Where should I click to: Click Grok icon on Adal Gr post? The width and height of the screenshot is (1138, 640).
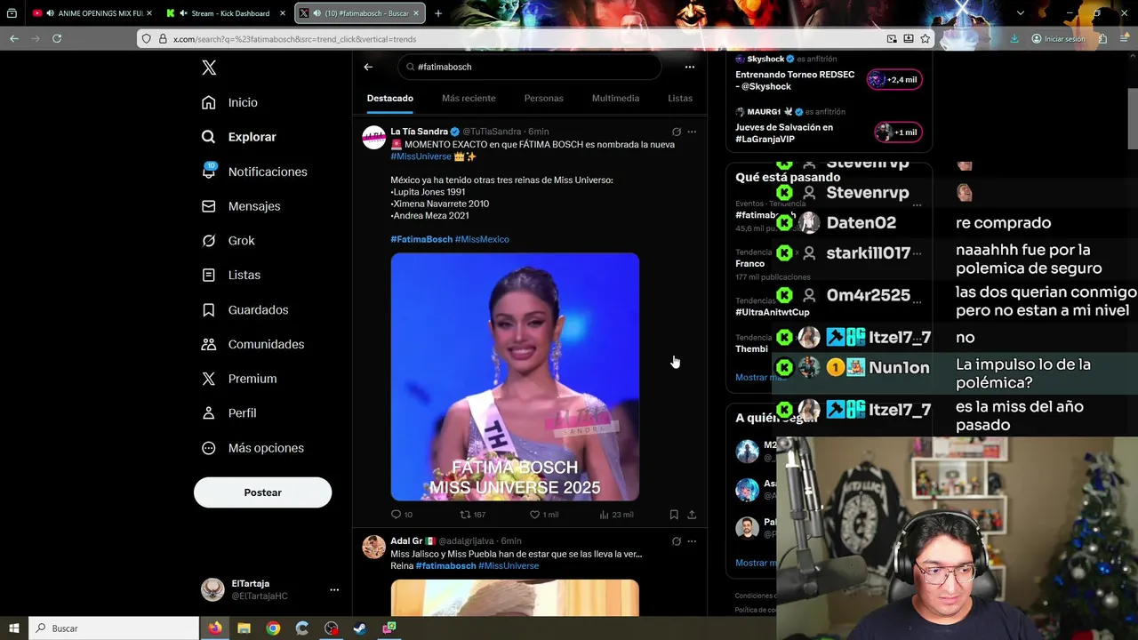(677, 541)
